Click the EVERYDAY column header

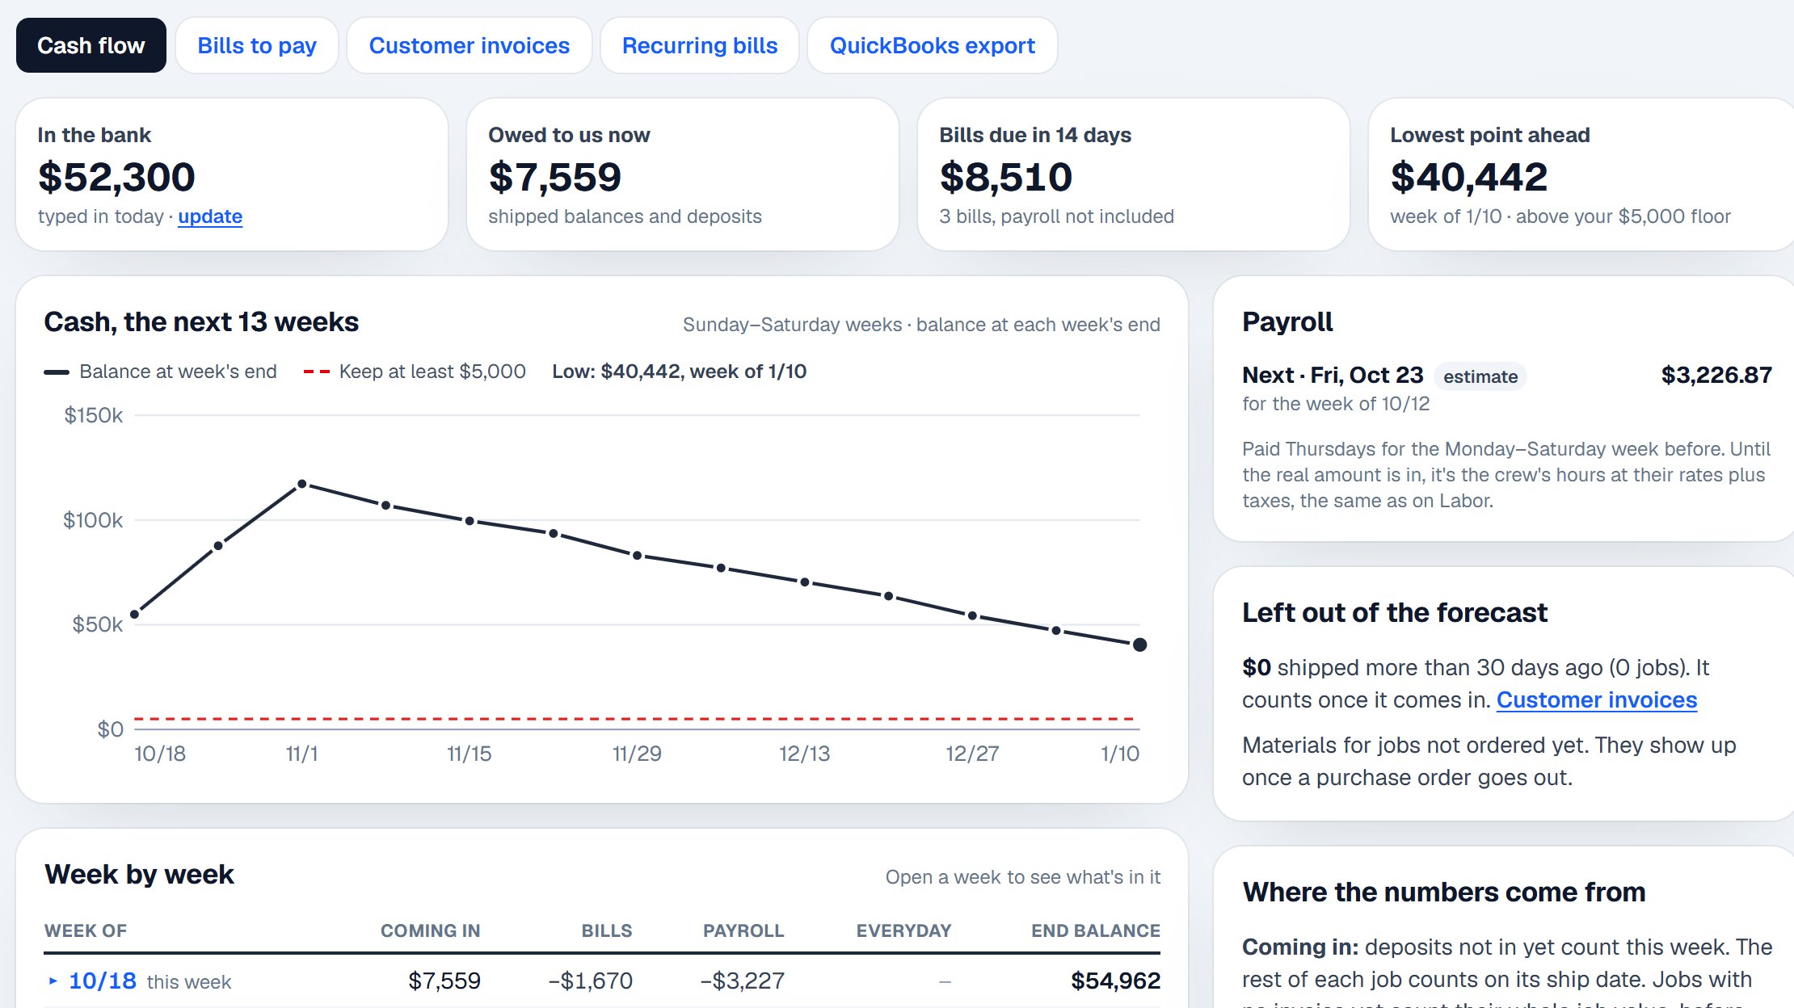click(x=903, y=930)
